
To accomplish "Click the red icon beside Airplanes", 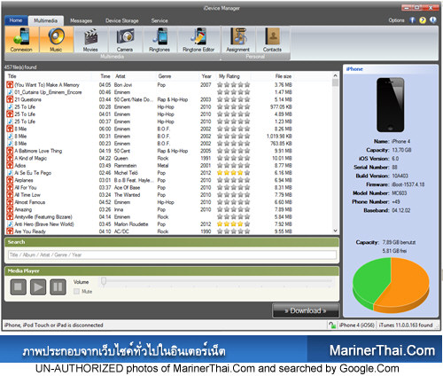I will tap(10, 180).
